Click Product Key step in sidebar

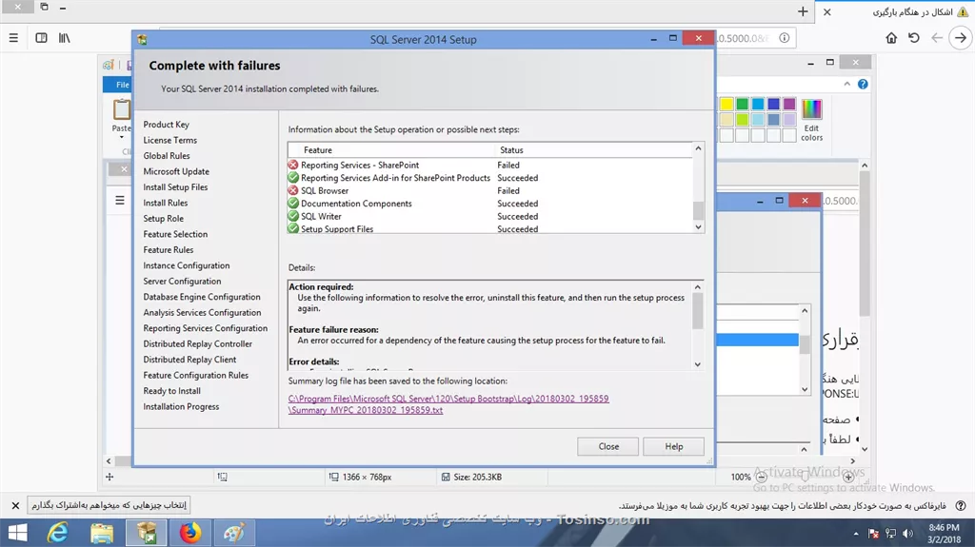pyautogui.click(x=166, y=125)
